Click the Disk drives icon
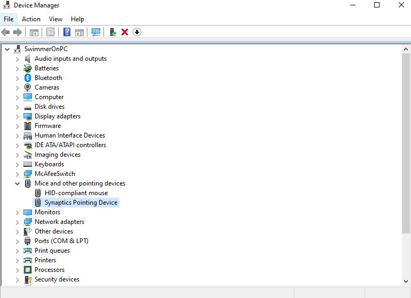Image resolution: width=411 pixels, height=298 pixels. pos(28,108)
